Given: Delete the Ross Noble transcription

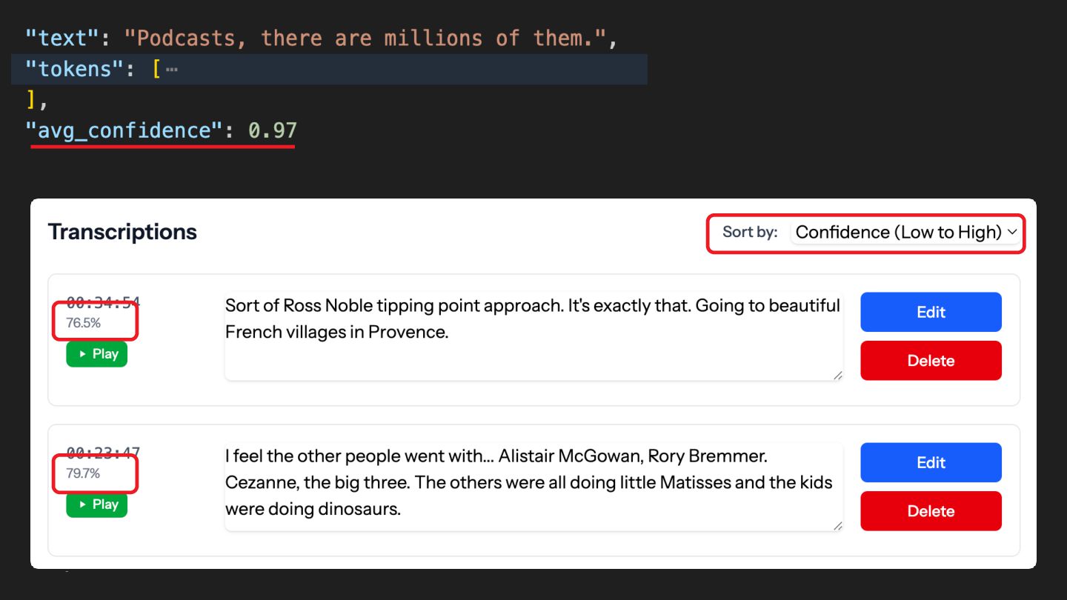Looking at the screenshot, I should tap(931, 361).
